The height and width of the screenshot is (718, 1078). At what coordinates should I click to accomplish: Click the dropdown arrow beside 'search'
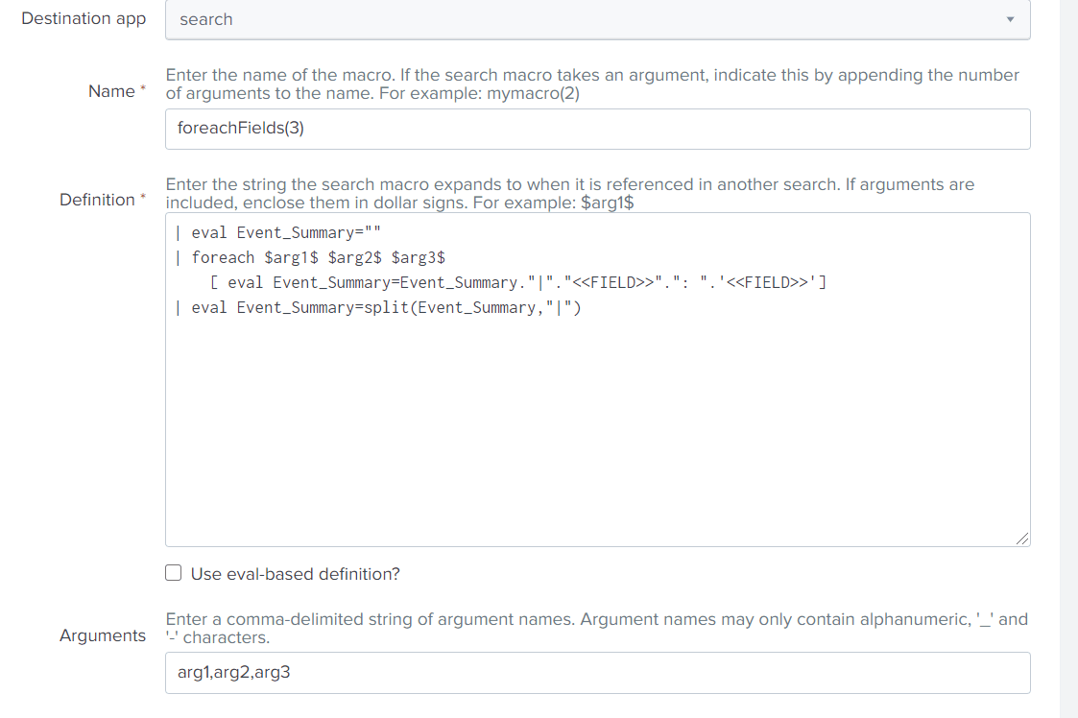click(x=1010, y=19)
